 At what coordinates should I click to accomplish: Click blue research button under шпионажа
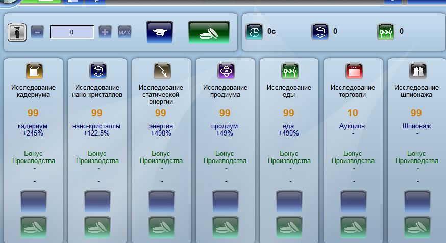[417, 202]
